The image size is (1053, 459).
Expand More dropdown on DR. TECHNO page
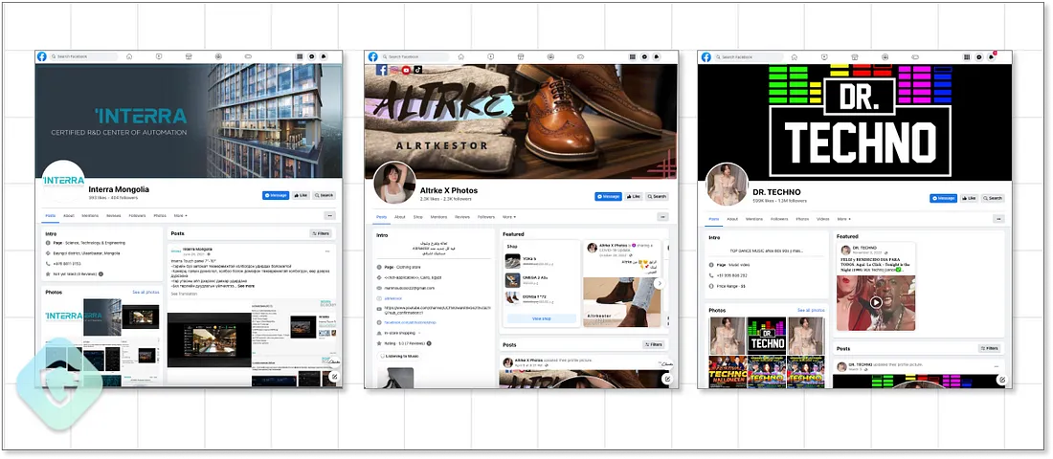click(842, 219)
